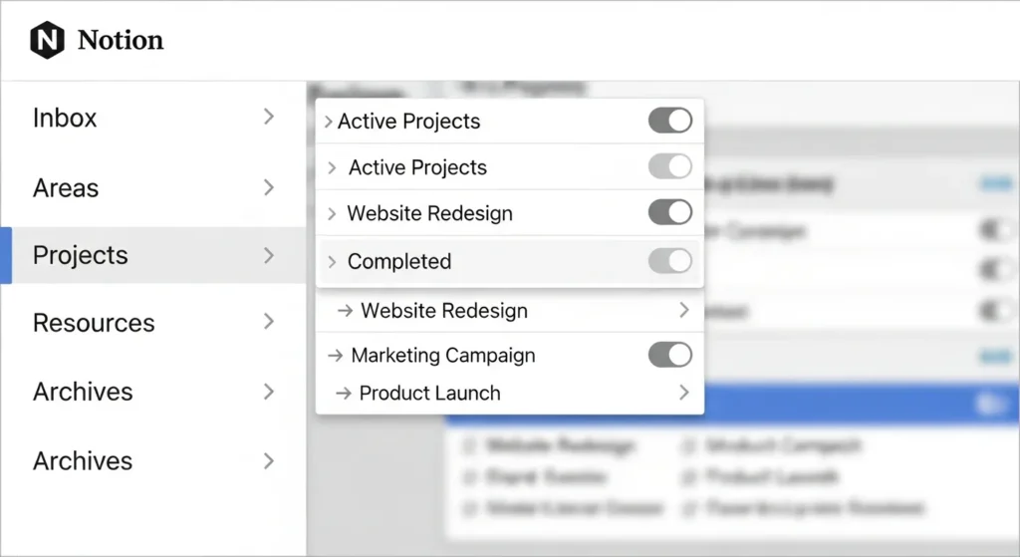The width and height of the screenshot is (1020, 557).
Task: Enable the Completed toggle switch
Action: [669, 261]
